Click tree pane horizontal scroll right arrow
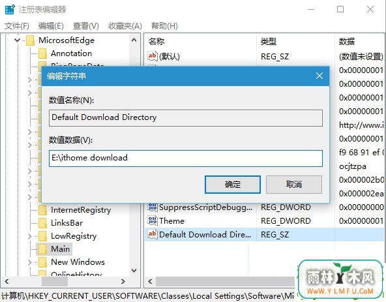 (x=123, y=281)
